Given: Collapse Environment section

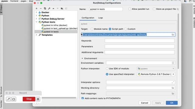Looking at the screenshot, I should [82, 58].
